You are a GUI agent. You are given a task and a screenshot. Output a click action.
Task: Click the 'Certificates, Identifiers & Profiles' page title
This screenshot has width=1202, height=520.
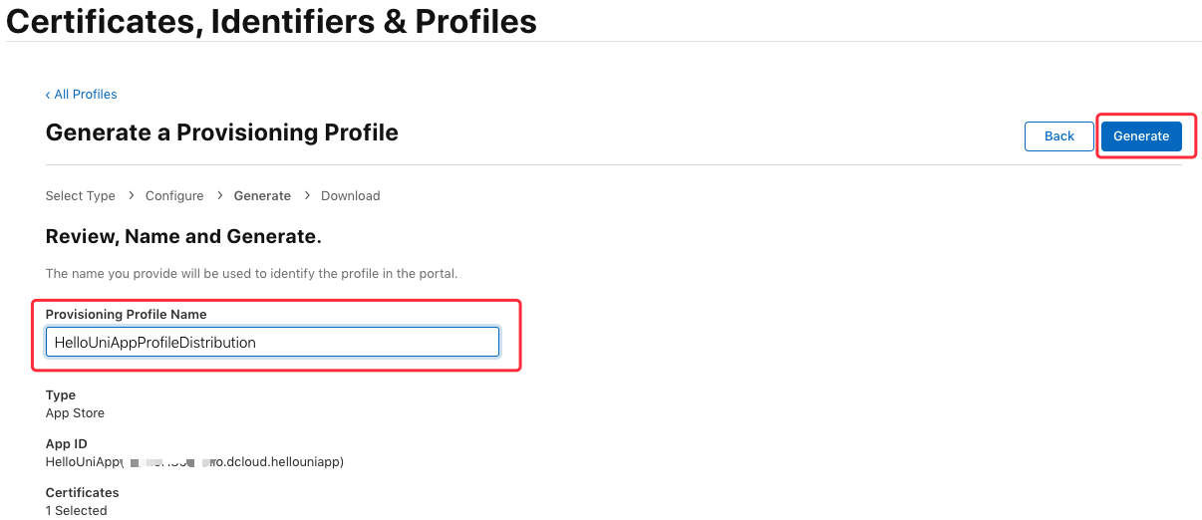[272, 21]
